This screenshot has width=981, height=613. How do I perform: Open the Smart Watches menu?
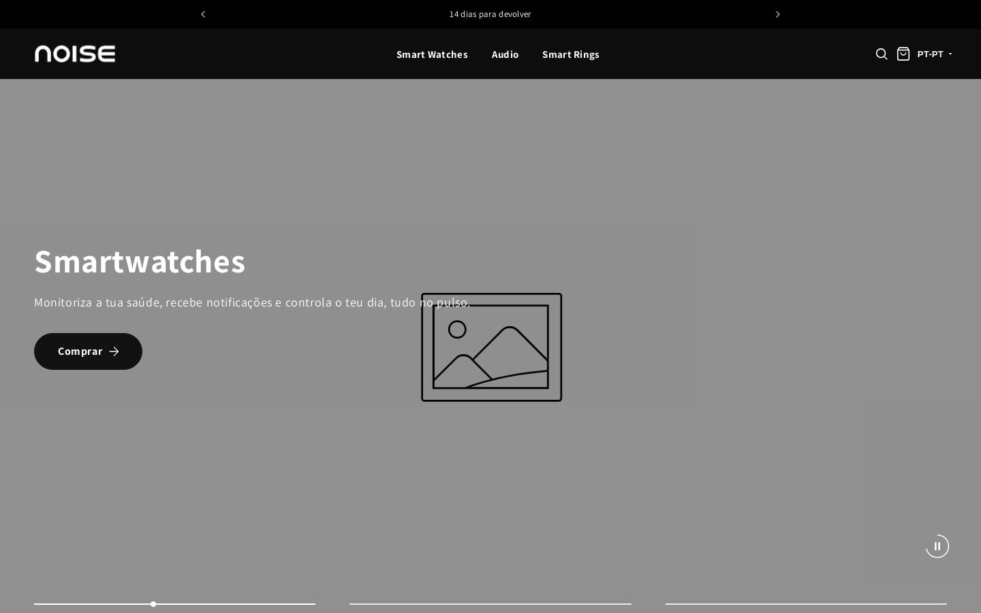[432, 54]
